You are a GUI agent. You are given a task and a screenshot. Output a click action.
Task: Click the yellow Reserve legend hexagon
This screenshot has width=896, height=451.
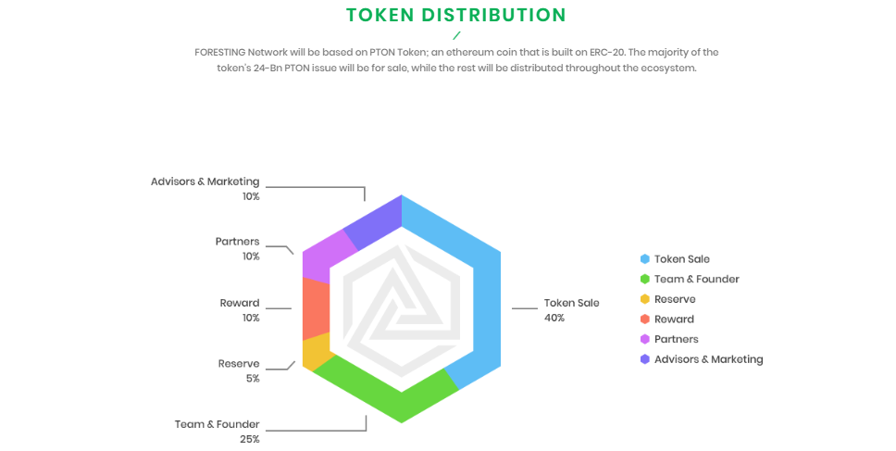click(644, 299)
